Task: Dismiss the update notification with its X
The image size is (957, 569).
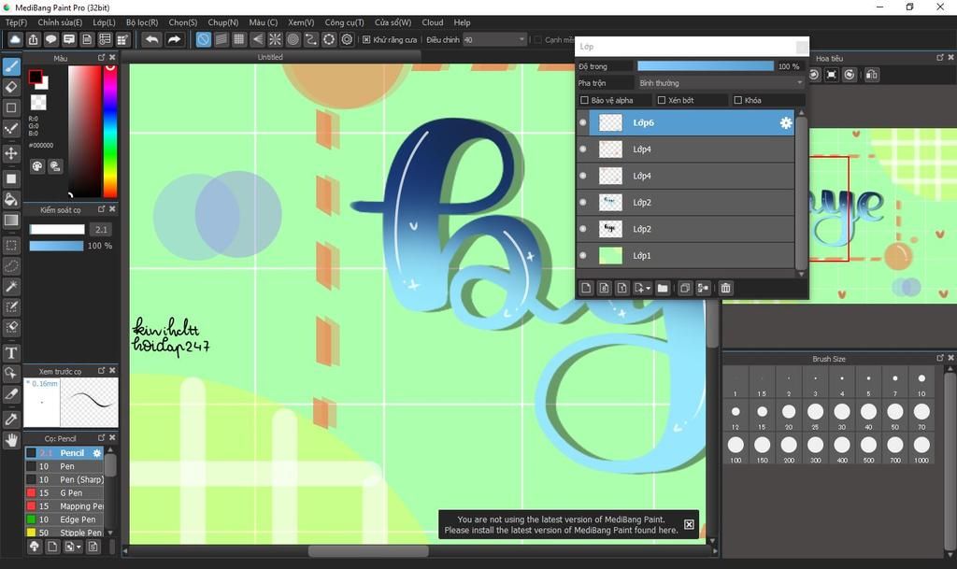Action: (x=689, y=524)
